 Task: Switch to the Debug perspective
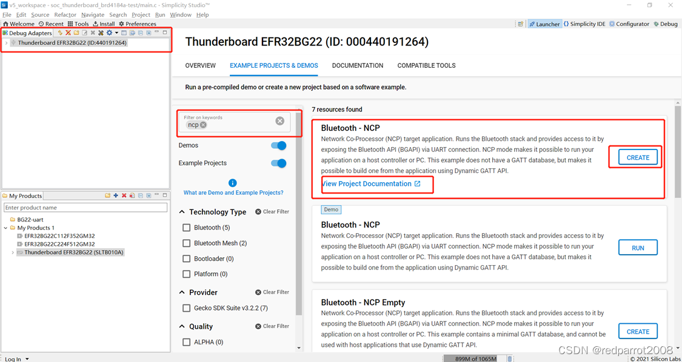click(665, 24)
